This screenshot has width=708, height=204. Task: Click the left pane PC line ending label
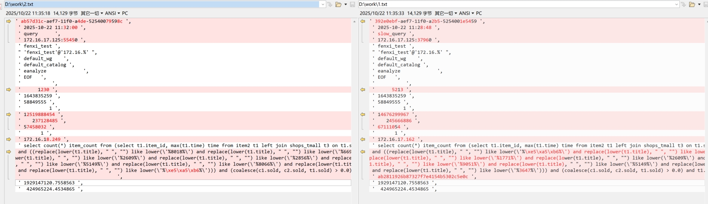coord(125,13)
